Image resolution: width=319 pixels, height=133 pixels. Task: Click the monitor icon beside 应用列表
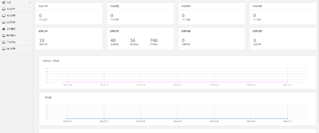click(4, 22)
